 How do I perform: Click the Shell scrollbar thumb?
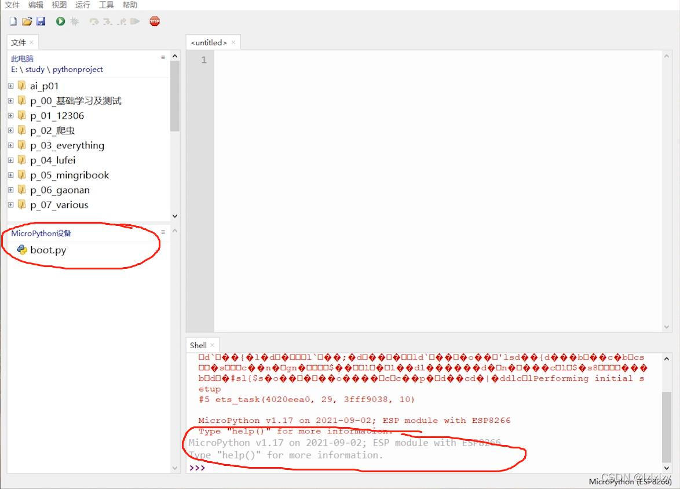click(x=667, y=427)
